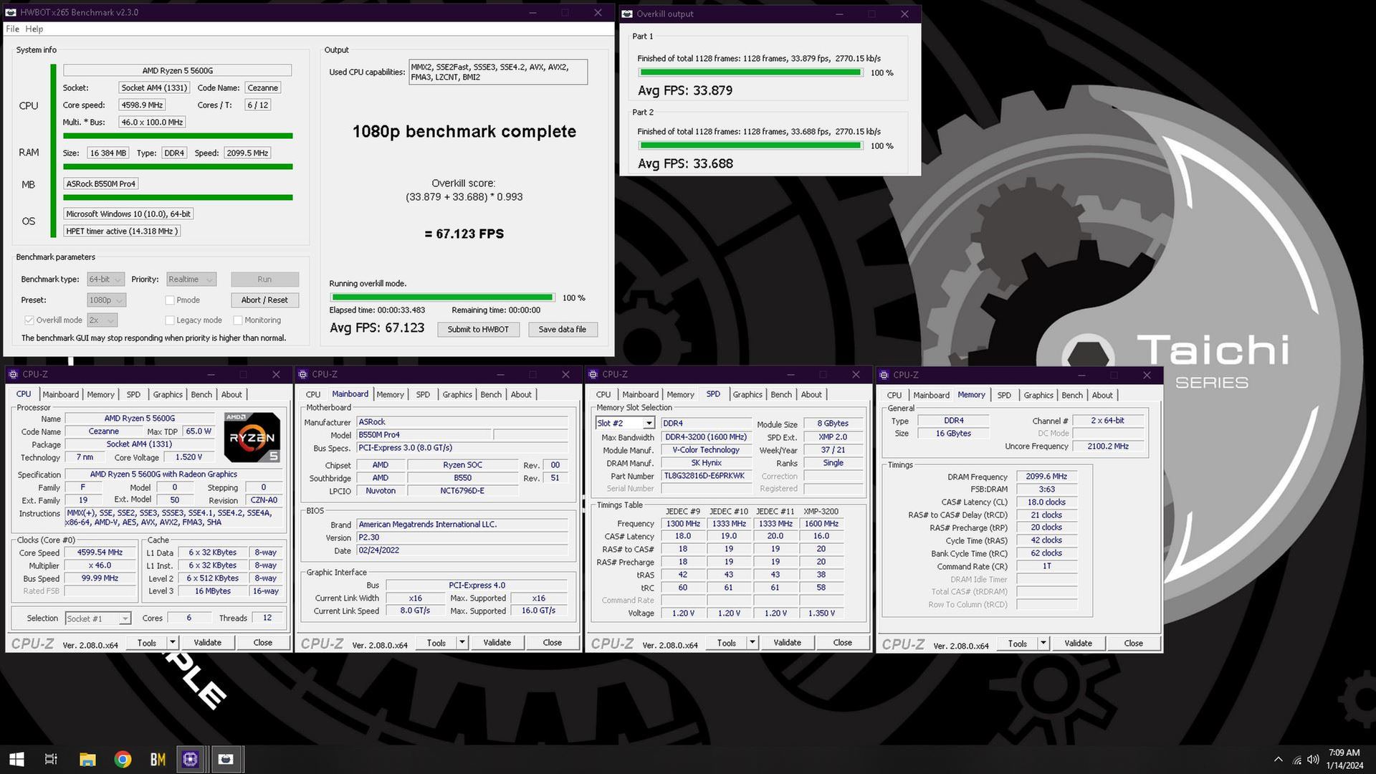Open the File menu in HWBOT x265
The image size is (1376, 774).
pyautogui.click(x=12, y=29)
